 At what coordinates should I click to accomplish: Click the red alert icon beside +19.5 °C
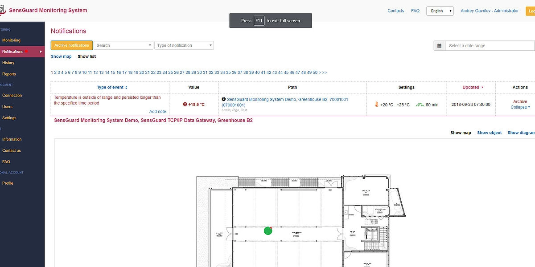click(185, 105)
